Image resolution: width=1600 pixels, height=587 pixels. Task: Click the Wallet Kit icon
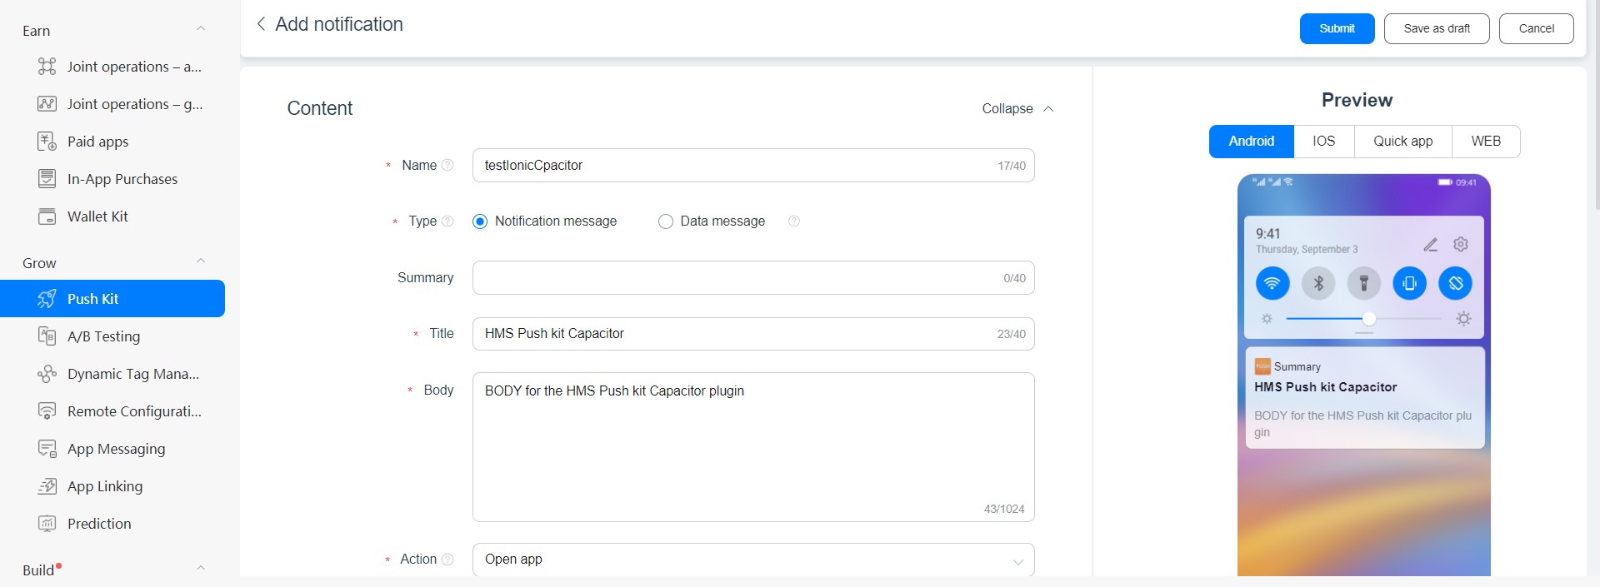click(x=47, y=216)
